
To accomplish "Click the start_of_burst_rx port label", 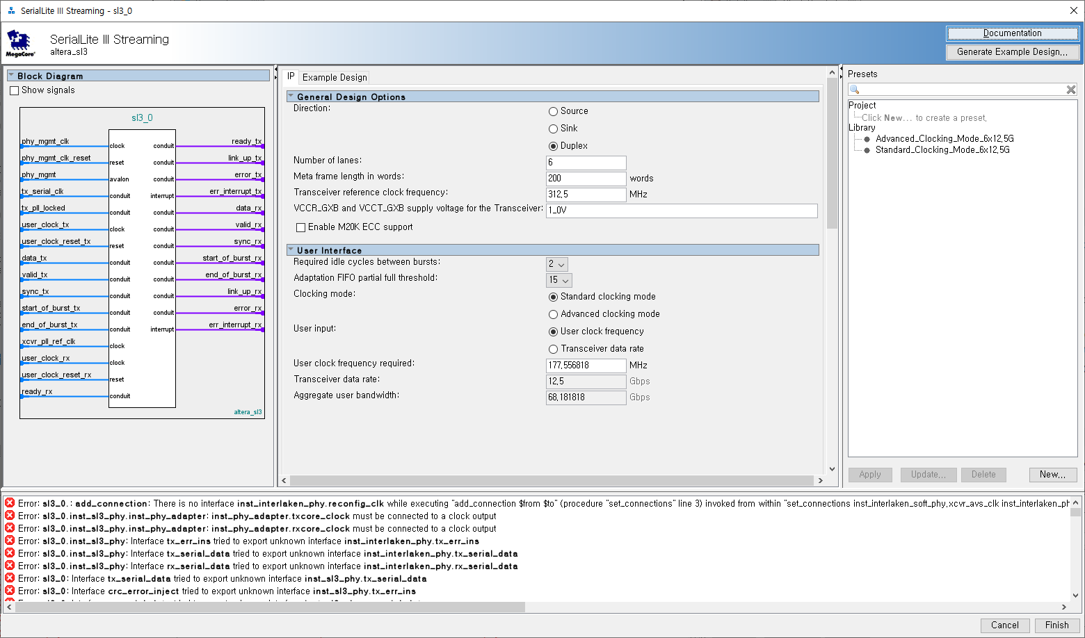I will (x=232, y=258).
